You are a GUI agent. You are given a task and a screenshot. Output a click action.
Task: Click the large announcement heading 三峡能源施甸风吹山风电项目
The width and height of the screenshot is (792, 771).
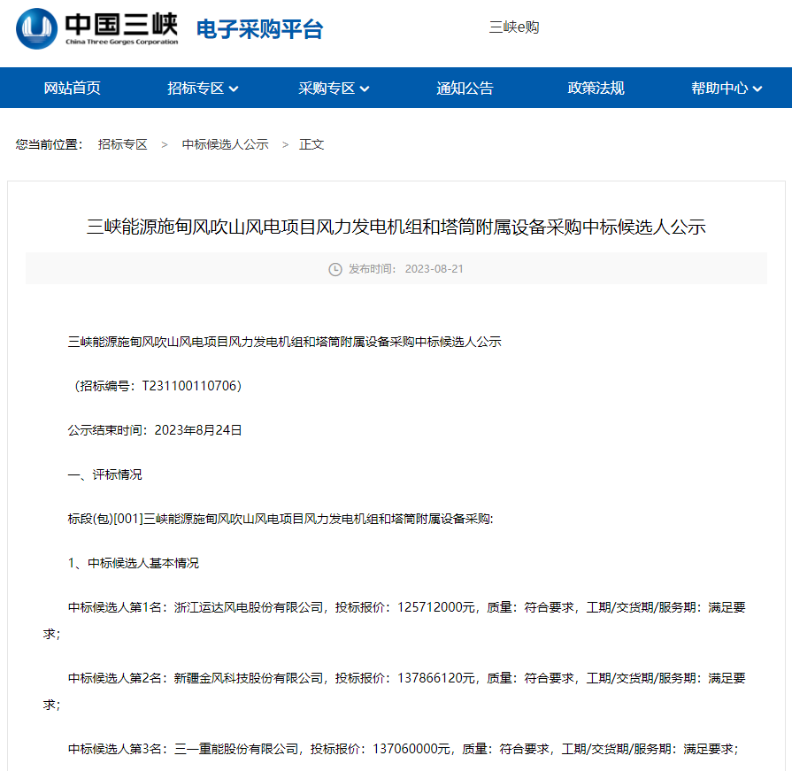pyautogui.click(x=396, y=227)
